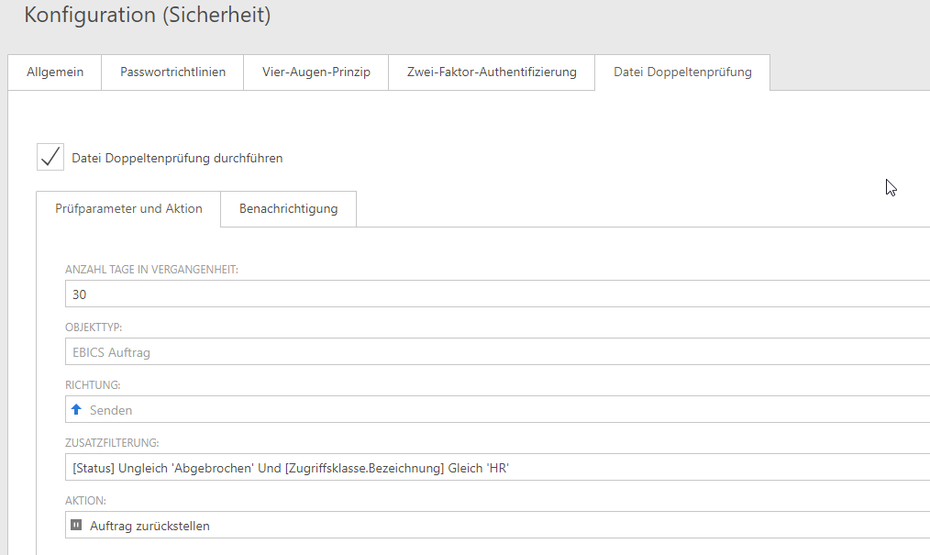Click the Anzahl Tage field containing 30
Viewport: 930px width, 555px height.
[x=495, y=294]
